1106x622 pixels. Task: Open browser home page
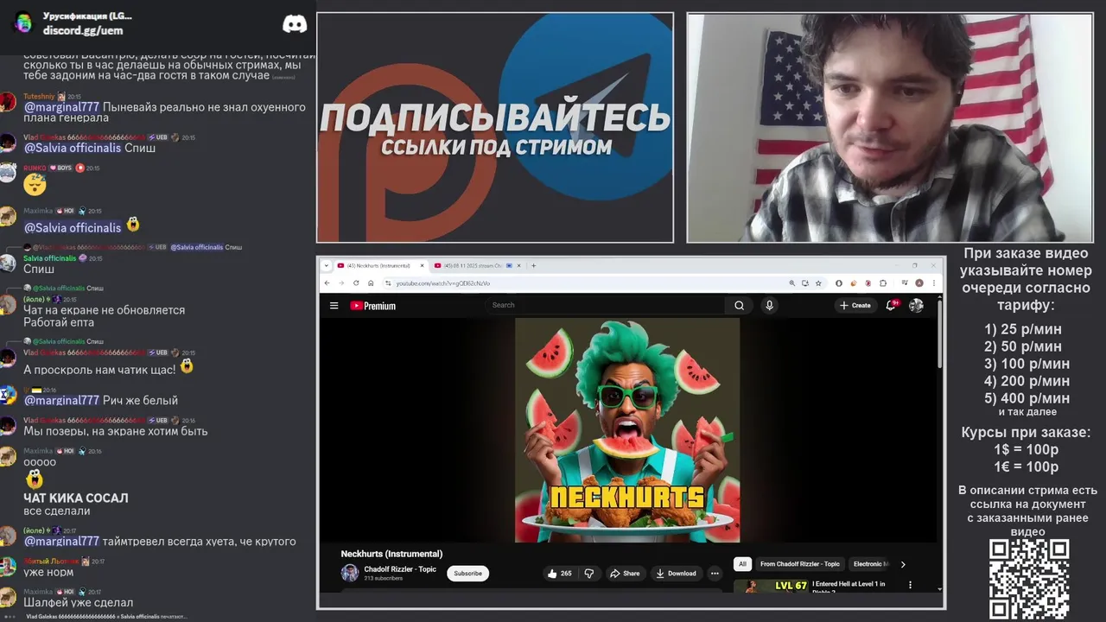(371, 282)
